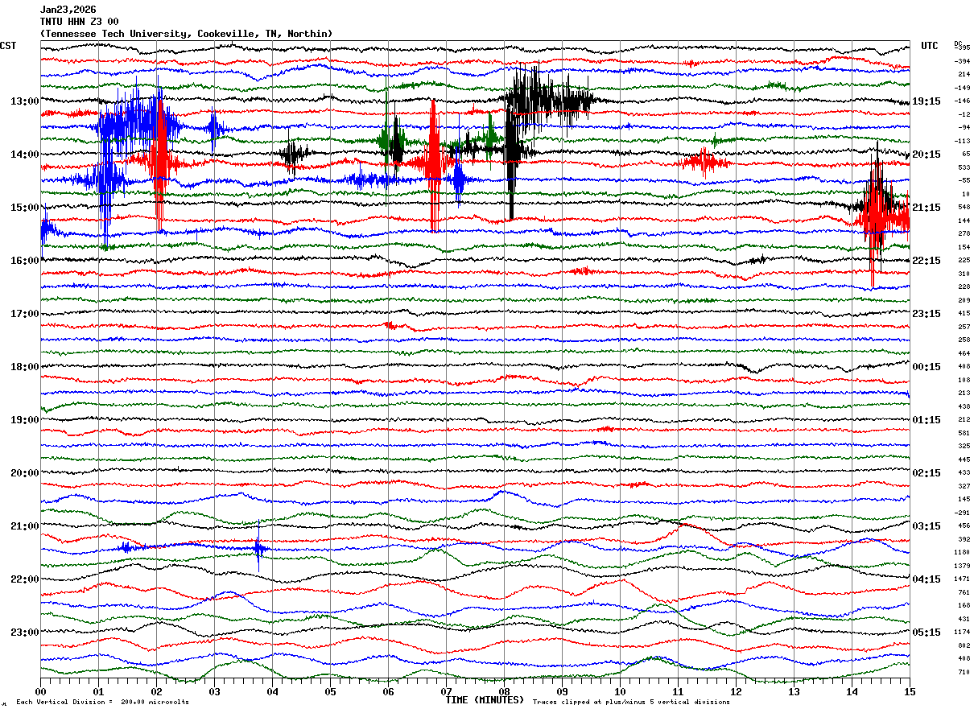Pick minute-axis tick label 13

pyautogui.click(x=794, y=691)
